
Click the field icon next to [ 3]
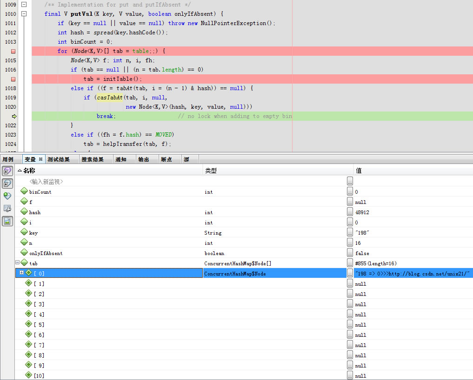tap(29, 303)
